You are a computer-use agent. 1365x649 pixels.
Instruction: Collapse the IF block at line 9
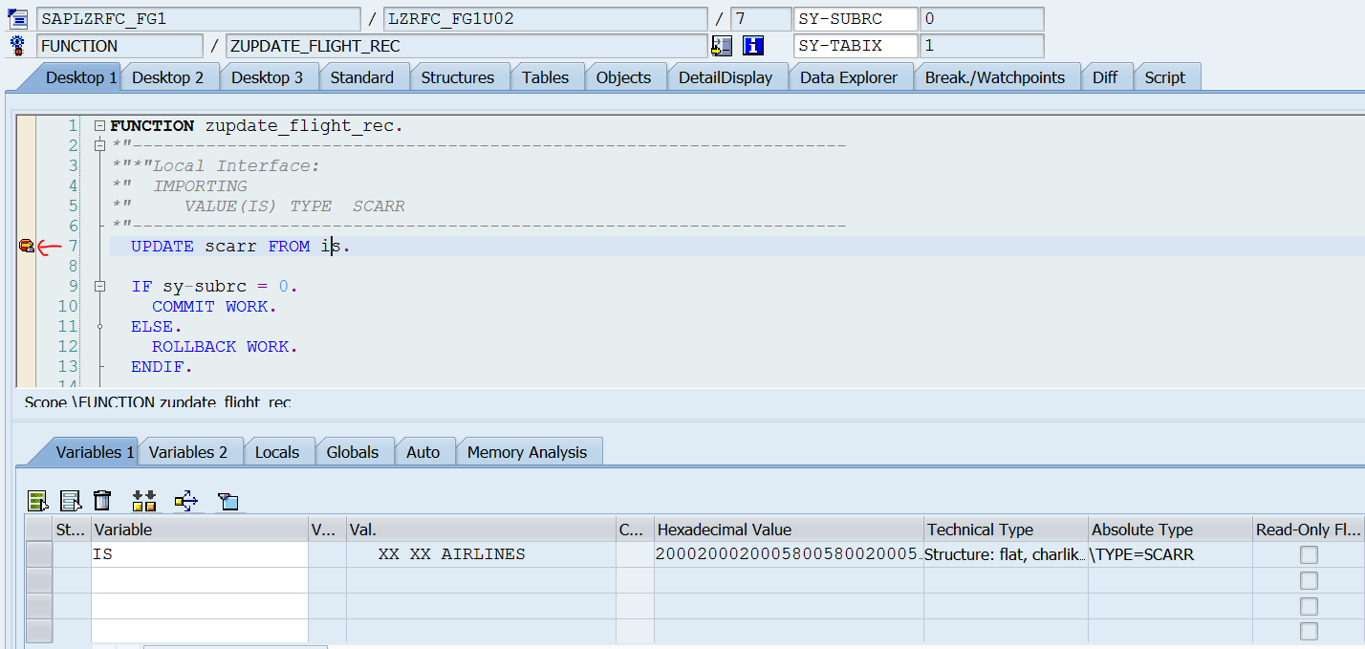(x=100, y=286)
